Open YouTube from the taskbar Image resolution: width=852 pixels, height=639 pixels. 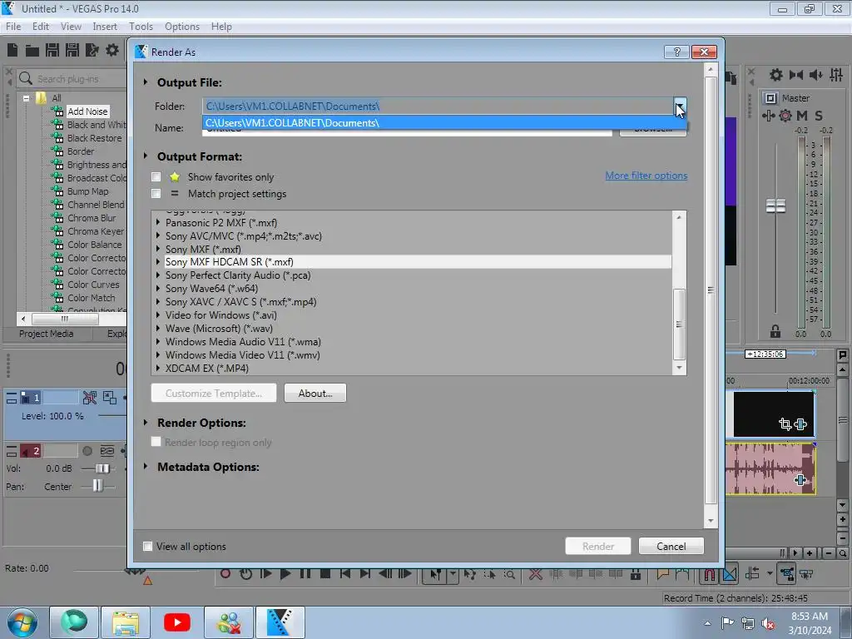tap(176, 622)
